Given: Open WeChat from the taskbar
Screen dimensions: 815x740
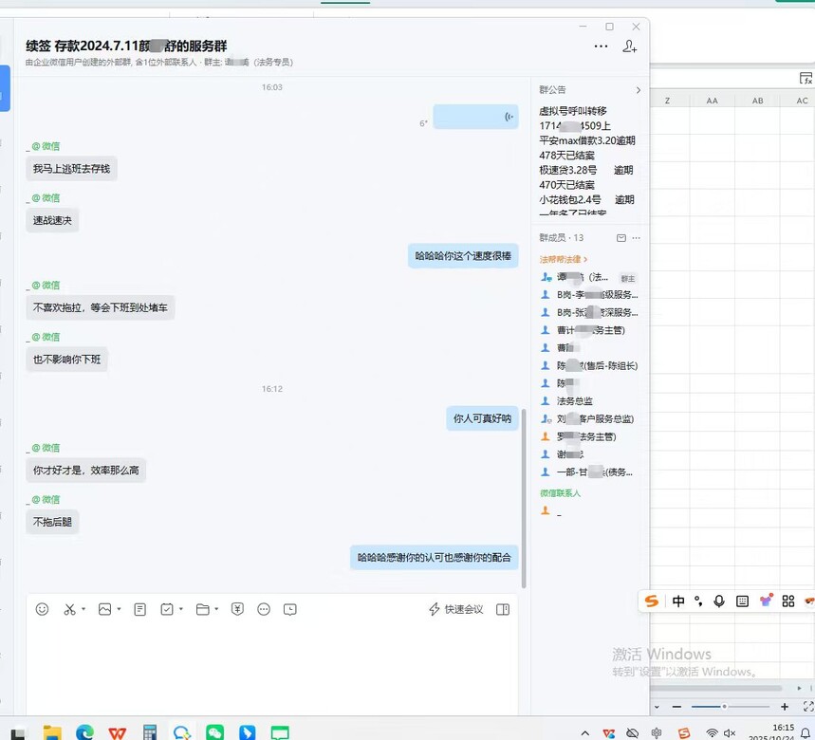Looking at the screenshot, I should (x=214, y=732).
